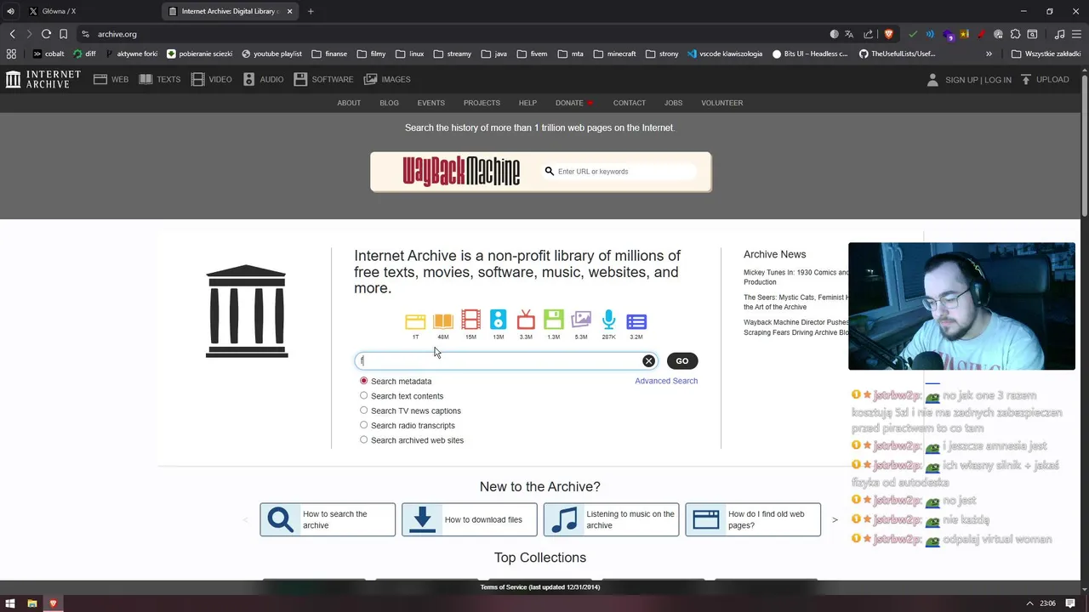Select the blue Audio speaker icon (13M)
Viewport: 1089px width, 612px height.
(499, 320)
